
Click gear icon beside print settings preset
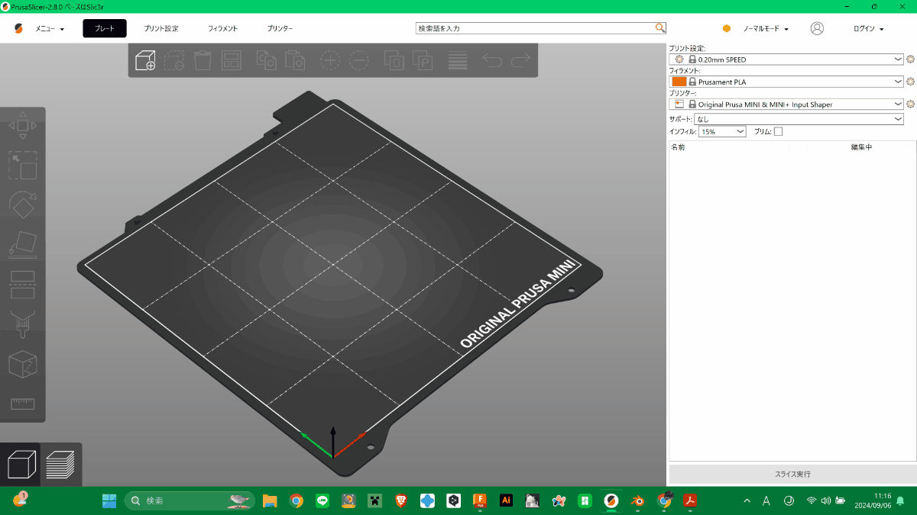coord(910,59)
